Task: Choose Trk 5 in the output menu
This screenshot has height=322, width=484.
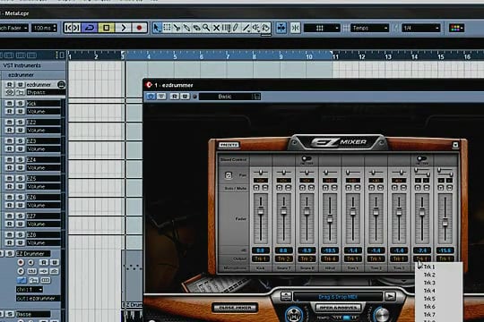Action: 429,299
